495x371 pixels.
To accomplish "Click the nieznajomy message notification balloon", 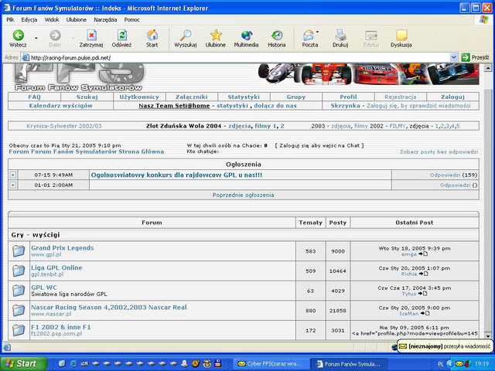I will pos(444,346).
